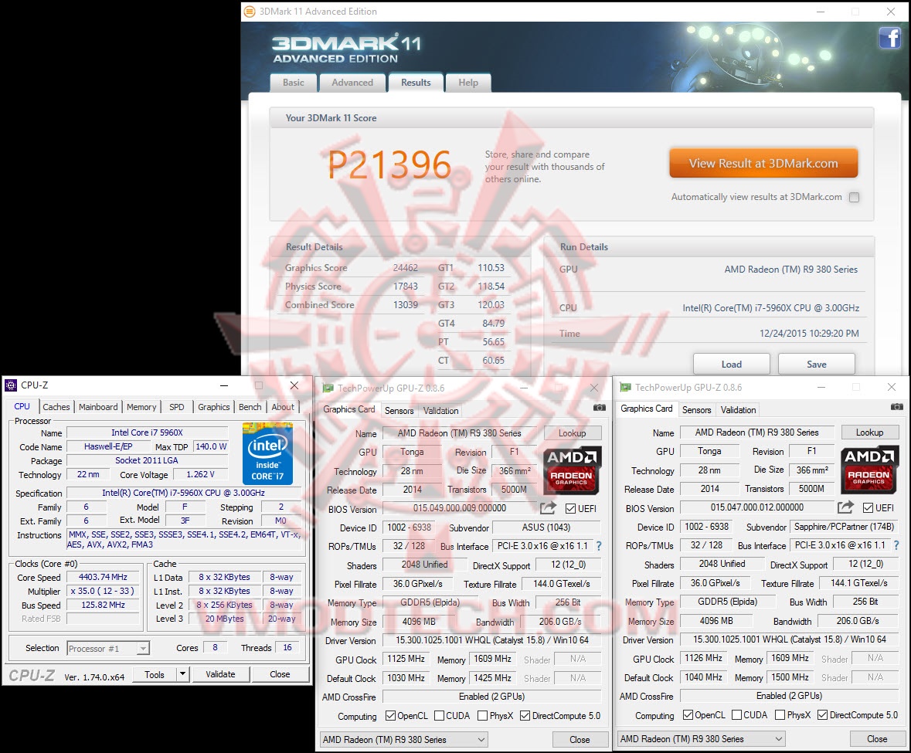Toggle UEFI checkbox in right GPU-Z
This screenshot has width=911, height=753.
pyautogui.click(x=868, y=508)
